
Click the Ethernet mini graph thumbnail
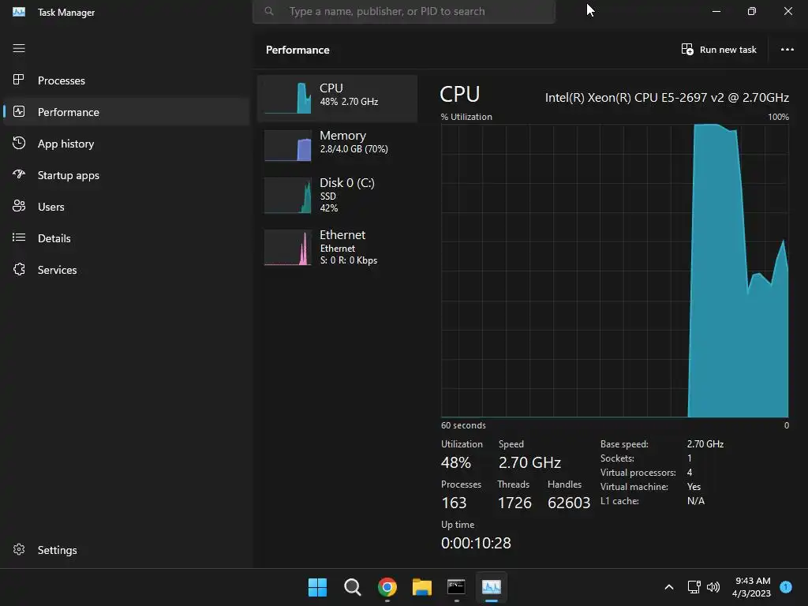point(287,247)
